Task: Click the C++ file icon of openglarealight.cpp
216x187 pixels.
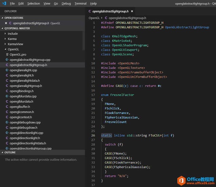Action: (7, 70)
